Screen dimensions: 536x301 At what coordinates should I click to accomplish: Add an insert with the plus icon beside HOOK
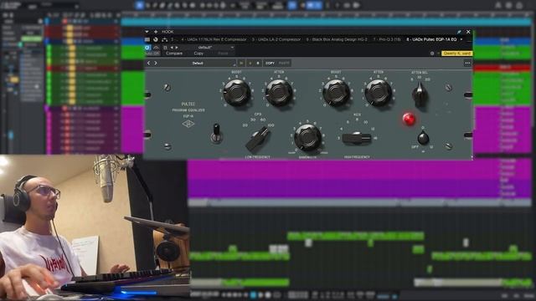coord(156,32)
